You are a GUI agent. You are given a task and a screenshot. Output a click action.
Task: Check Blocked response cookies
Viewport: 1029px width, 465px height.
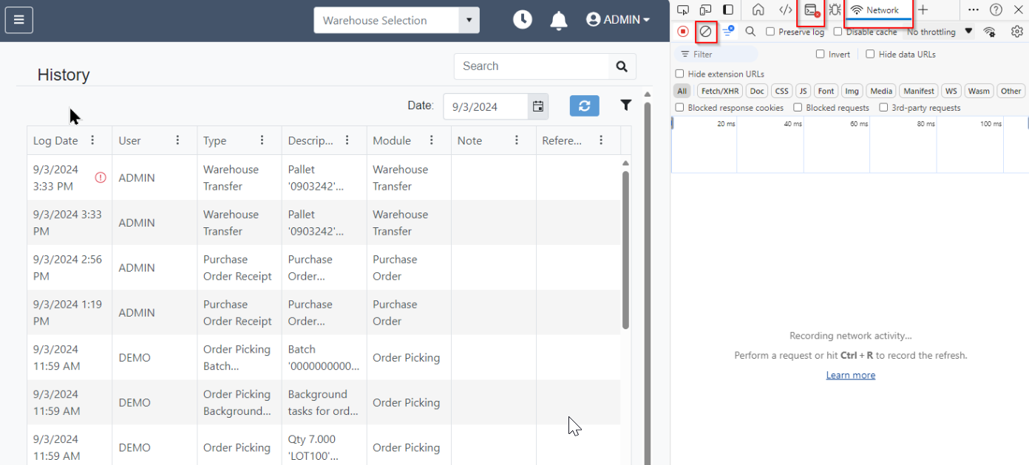[x=679, y=108]
